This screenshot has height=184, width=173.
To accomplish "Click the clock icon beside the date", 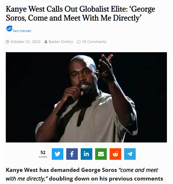I will click(x=8, y=42).
